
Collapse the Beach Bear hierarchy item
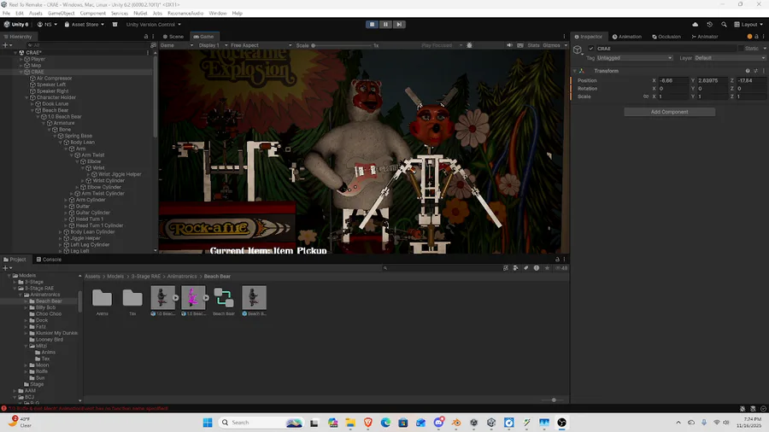[32, 110]
